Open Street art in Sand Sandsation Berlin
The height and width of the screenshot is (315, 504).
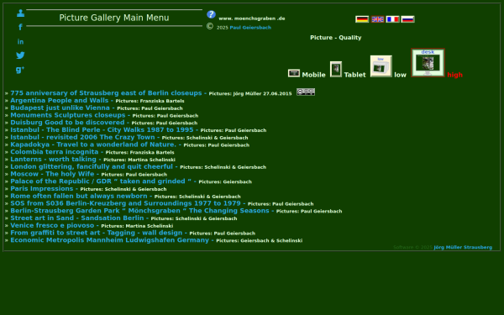tap(77, 218)
